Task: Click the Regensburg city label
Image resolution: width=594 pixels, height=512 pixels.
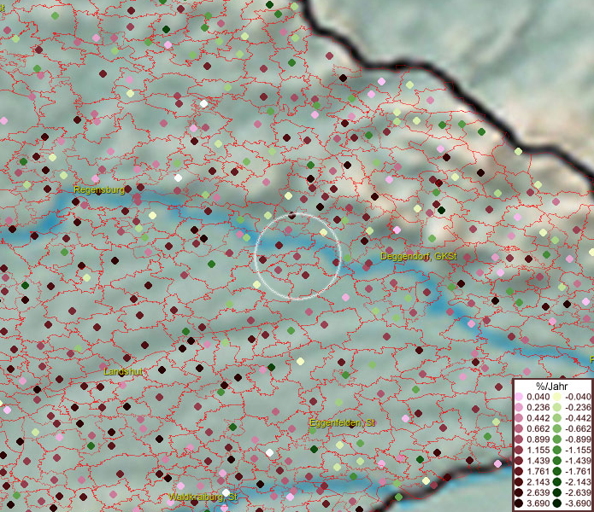Action: tap(99, 189)
